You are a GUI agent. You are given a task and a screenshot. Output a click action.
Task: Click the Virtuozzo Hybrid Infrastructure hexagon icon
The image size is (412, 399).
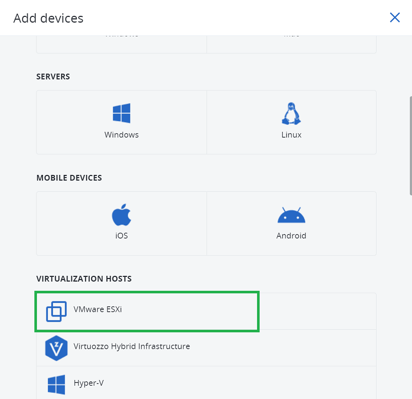click(56, 348)
